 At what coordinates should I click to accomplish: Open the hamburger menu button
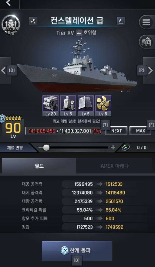click(146, 22)
